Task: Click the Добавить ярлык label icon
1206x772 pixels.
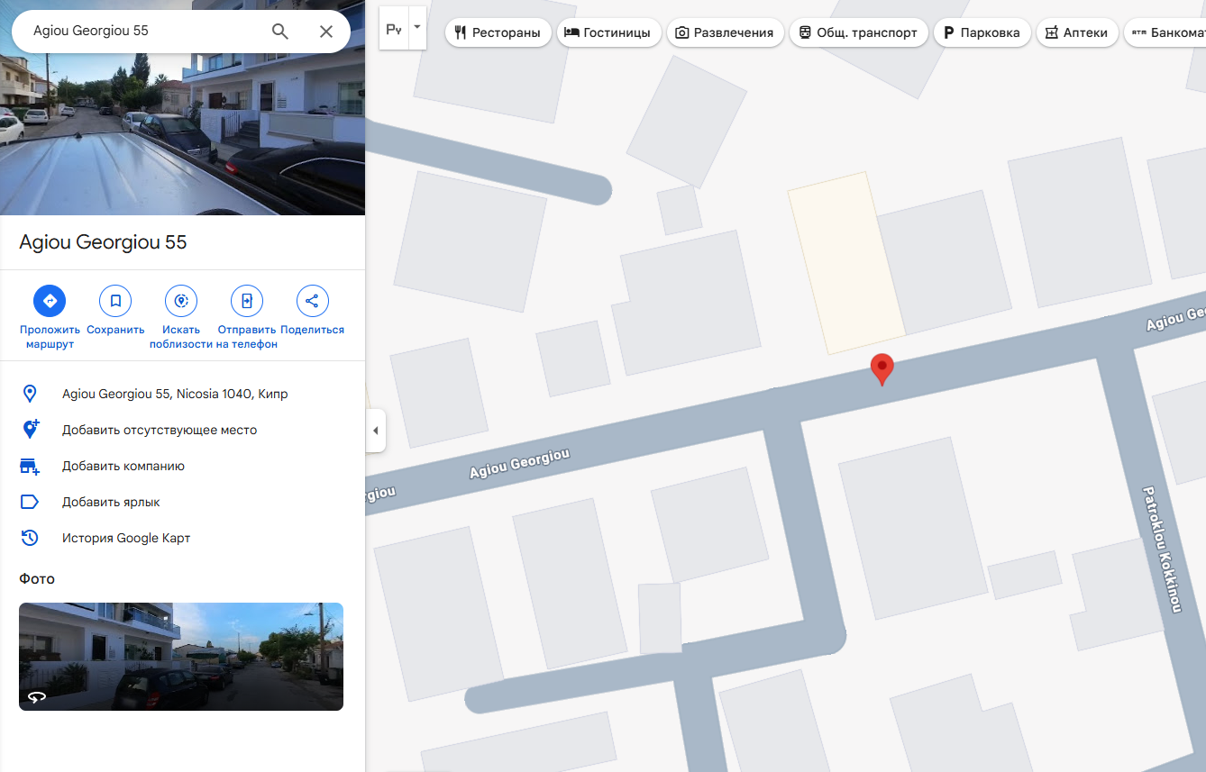Action: click(30, 502)
